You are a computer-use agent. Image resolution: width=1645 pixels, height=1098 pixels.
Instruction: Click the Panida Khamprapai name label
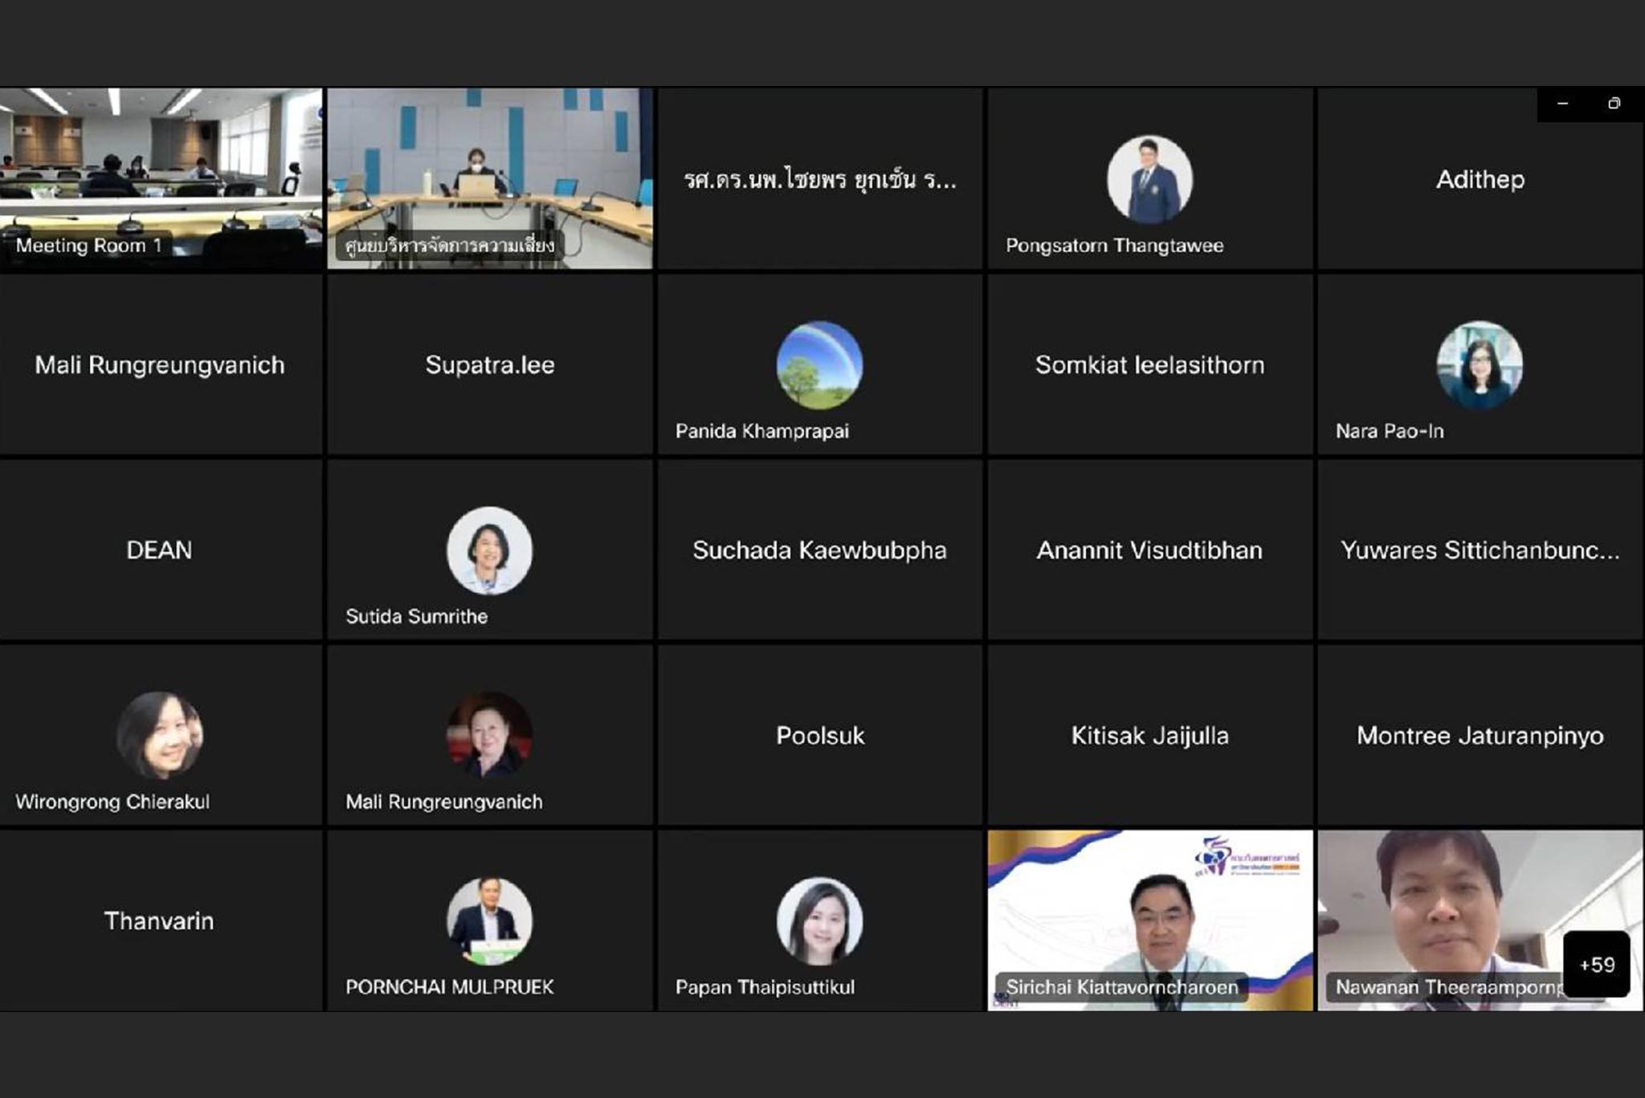[x=762, y=431]
